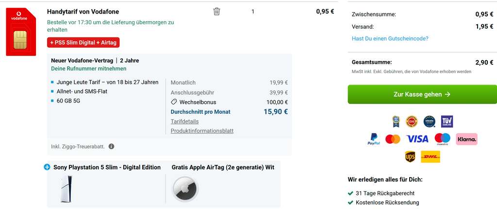Expand Sony Playstation 5 Slim plus icon
The image size is (497, 209).
47,167
